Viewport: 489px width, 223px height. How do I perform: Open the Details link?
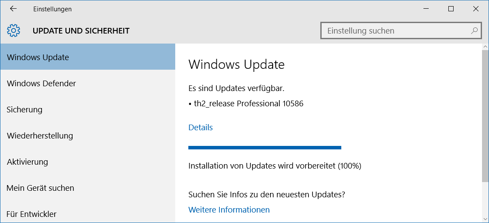tap(201, 127)
